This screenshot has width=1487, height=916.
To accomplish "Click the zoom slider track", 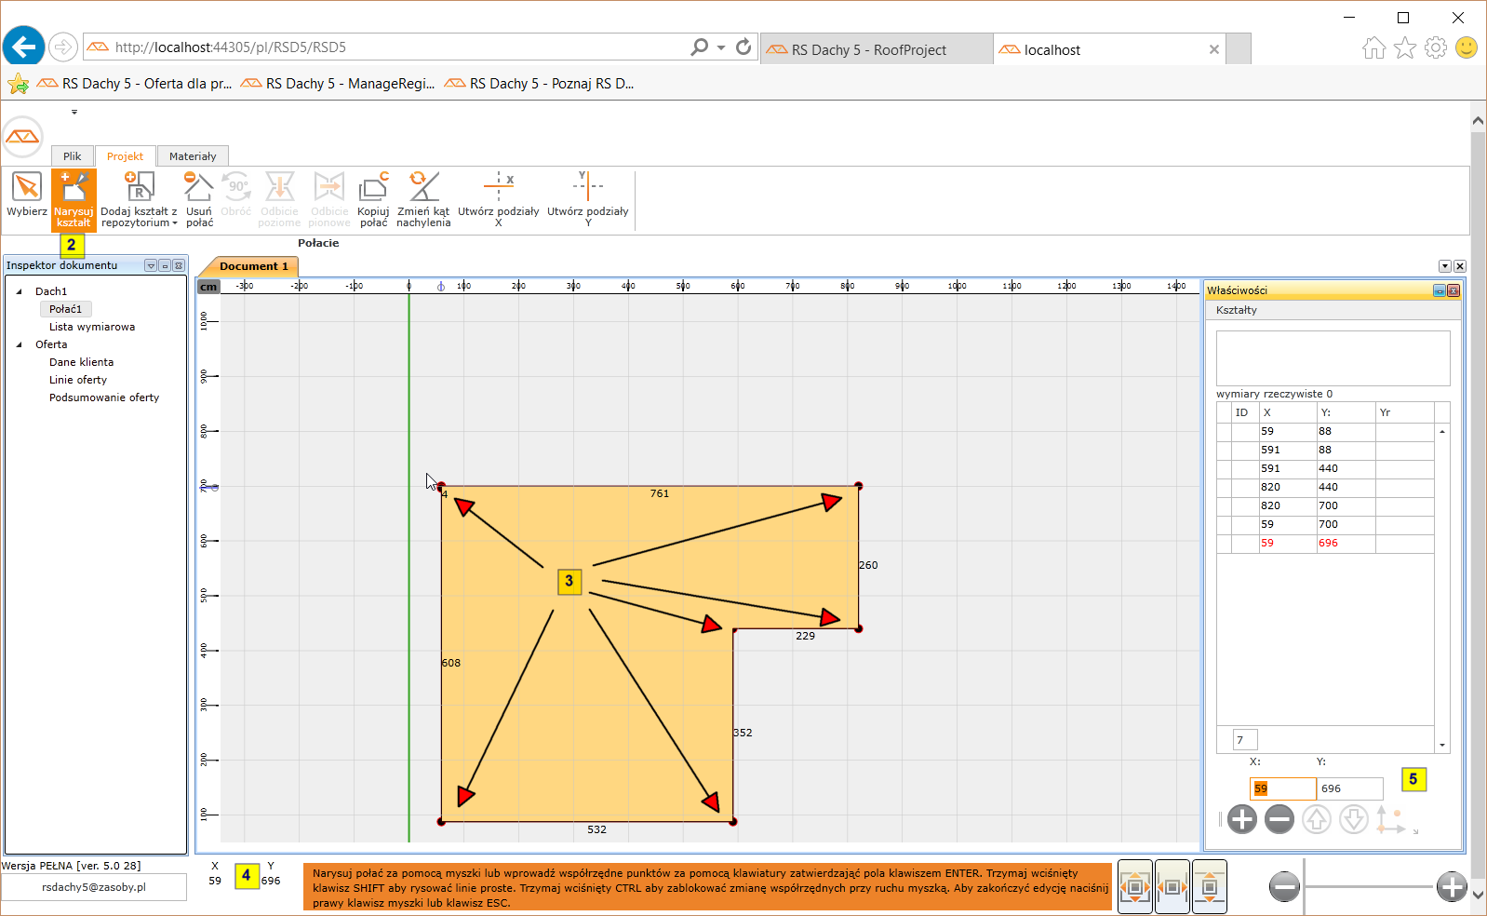I will (1368, 887).
